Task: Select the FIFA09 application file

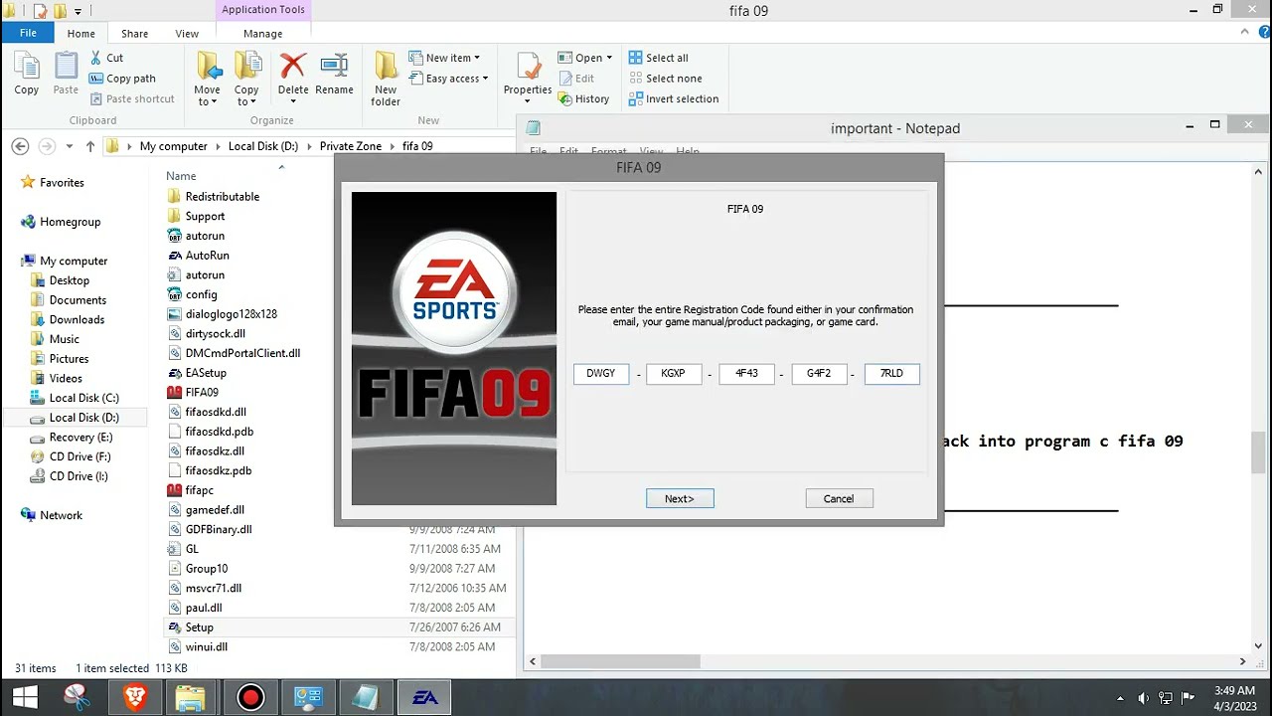Action: point(202,392)
